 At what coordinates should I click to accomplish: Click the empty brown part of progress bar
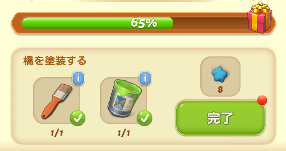210,23
